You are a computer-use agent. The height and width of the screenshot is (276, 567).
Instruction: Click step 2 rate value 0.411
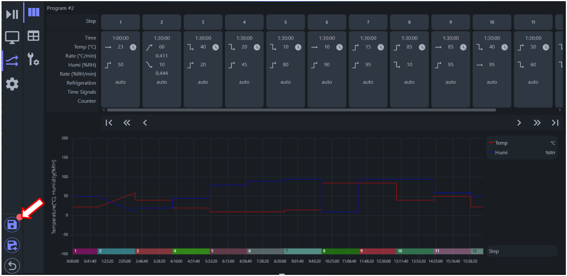tap(162, 56)
